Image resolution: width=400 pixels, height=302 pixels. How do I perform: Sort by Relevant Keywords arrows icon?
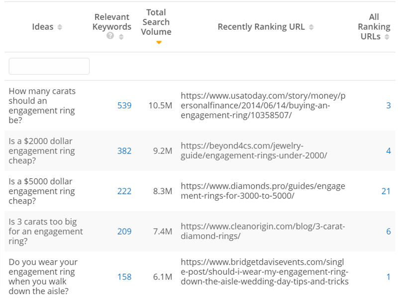[121, 37]
